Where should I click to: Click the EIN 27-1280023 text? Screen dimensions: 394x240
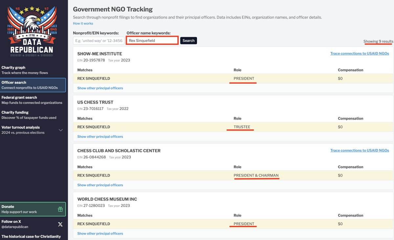point(91,206)
